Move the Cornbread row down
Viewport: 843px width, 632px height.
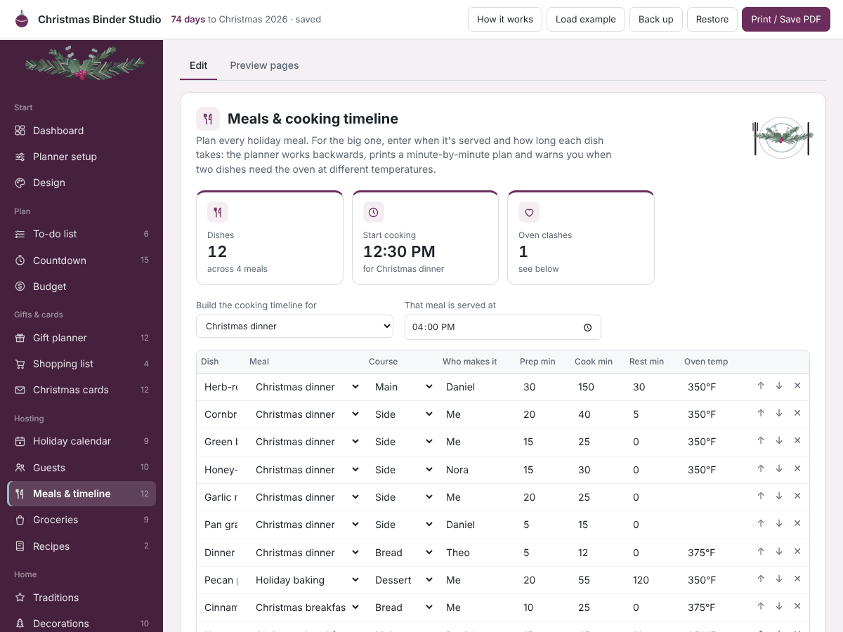click(779, 414)
